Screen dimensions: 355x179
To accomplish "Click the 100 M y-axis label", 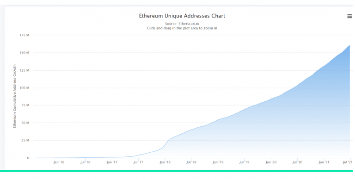I will point(24,88).
